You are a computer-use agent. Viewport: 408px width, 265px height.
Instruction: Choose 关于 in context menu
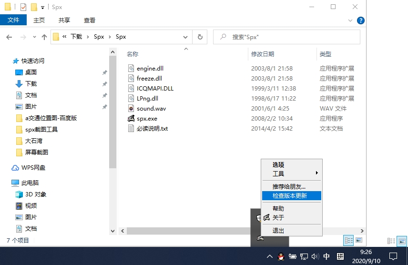pyautogui.click(x=291, y=217)
